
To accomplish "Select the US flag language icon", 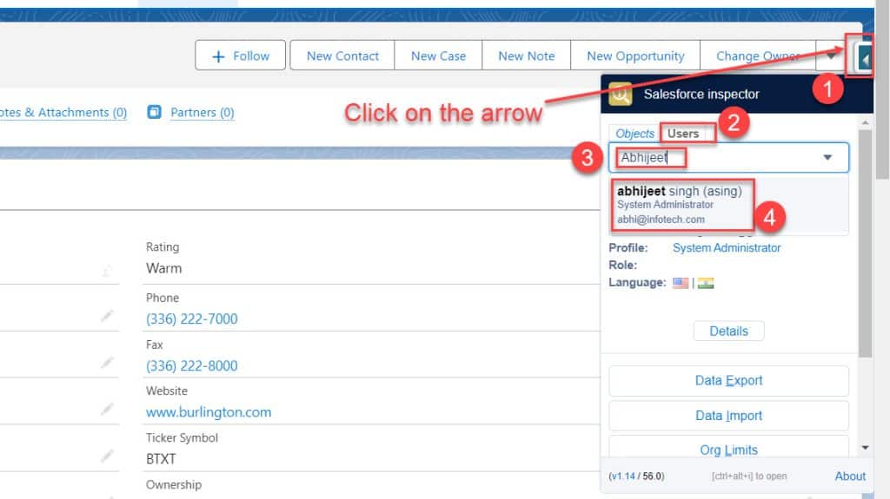I will click(681, 283).
